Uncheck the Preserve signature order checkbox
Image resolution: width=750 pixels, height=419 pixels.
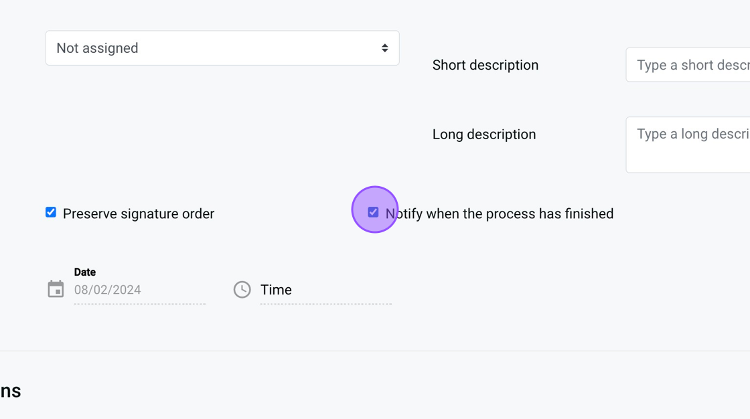[x=51, y=212]
